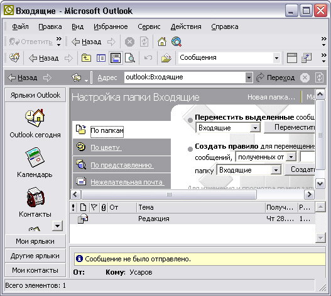Click the Новая папка... link

pyautogui.click(x=271, y=97)
